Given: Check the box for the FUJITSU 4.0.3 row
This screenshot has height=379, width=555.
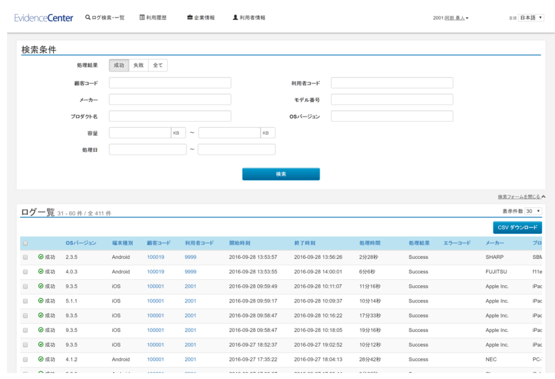Looking at the screenshot, I should click(x=25, y=272).
